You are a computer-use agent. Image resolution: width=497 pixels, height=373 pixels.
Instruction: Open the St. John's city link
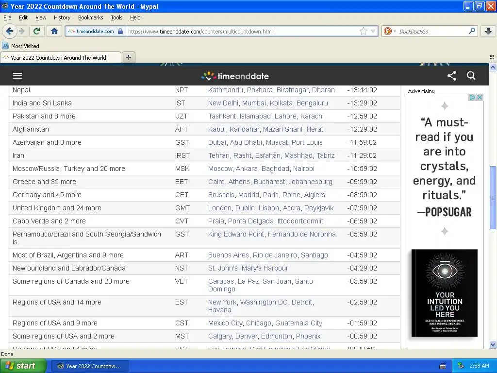click(x=223, y=268)
